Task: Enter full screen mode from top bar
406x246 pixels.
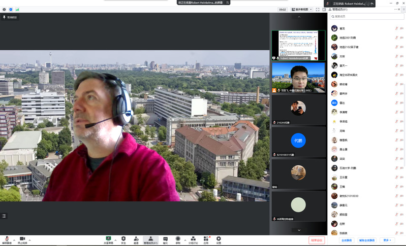Action: point(317,9)
